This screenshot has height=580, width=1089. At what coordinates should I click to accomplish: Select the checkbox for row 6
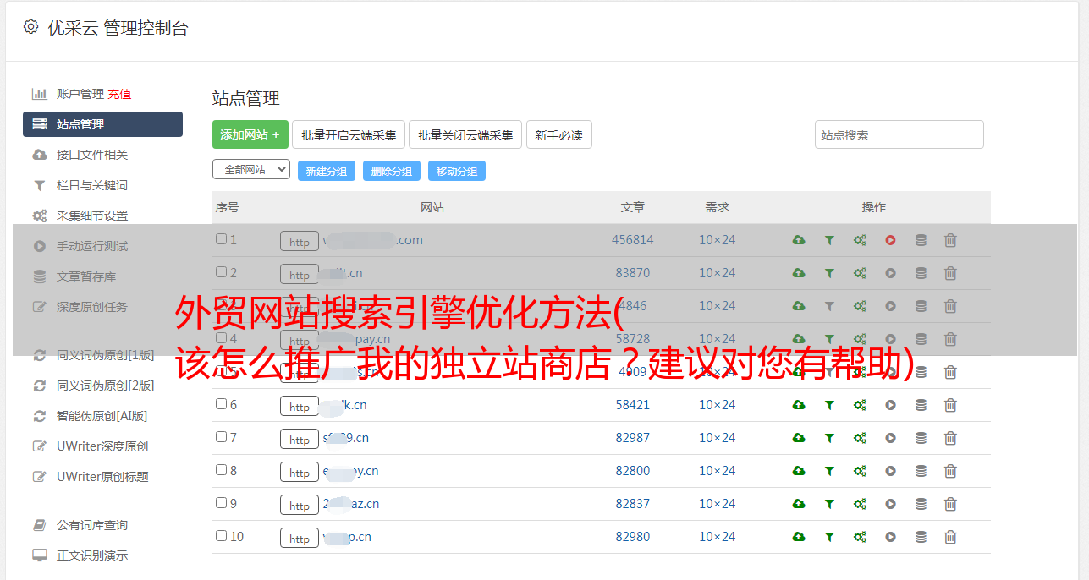coord(221,404)
